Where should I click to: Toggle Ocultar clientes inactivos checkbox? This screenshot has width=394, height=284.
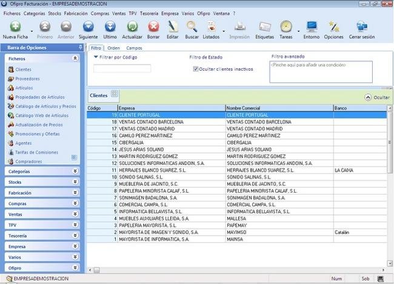[x=196, y=69]
